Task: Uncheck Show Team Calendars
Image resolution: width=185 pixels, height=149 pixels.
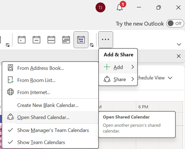Action: click(x=50, y=142)
